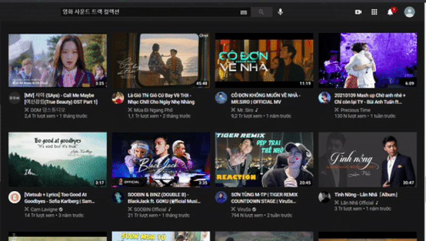Open the Call Me Maybe OST title
This screenshot has height=241, width=426.
click(x=61, y=99)
